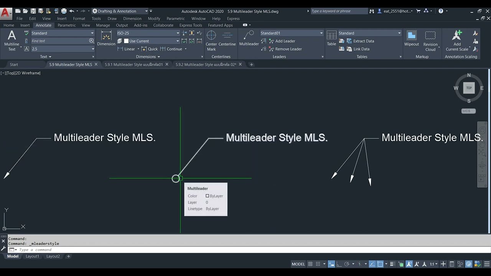491x276 pixels.
Task: Click the Find text magnifier icon
Action: pyautogui.click(x=91, y=41)
